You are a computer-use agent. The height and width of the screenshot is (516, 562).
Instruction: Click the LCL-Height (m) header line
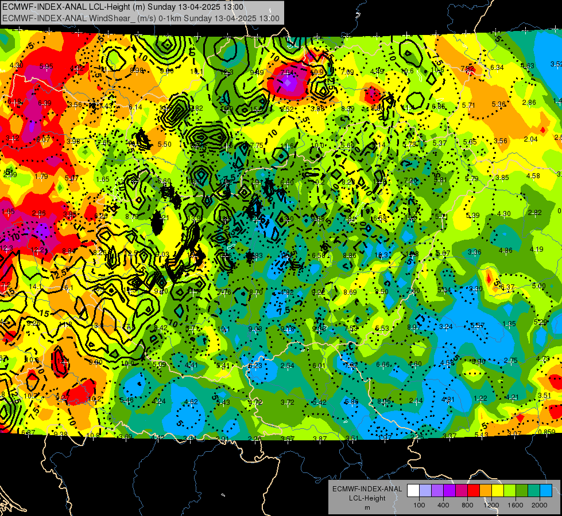[x=123, y=7]
